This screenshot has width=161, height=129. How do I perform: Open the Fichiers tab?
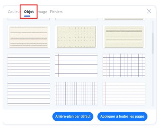[56, 12]
